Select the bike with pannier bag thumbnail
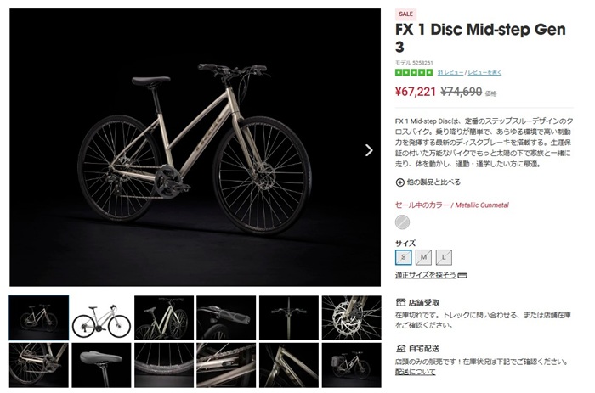 (x=352, y=365)
